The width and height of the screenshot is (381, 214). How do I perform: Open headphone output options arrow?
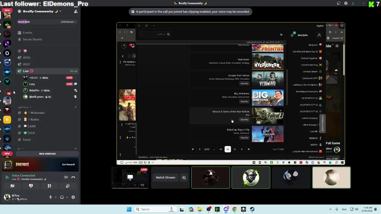[x=67, y=197]
